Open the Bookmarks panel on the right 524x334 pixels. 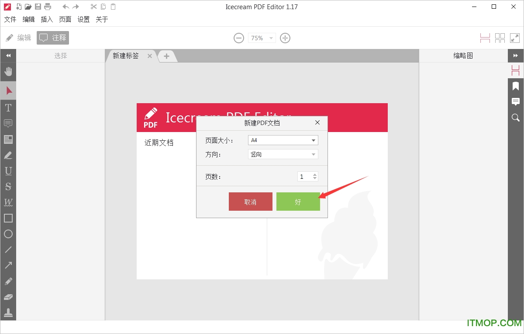(516, 86)
